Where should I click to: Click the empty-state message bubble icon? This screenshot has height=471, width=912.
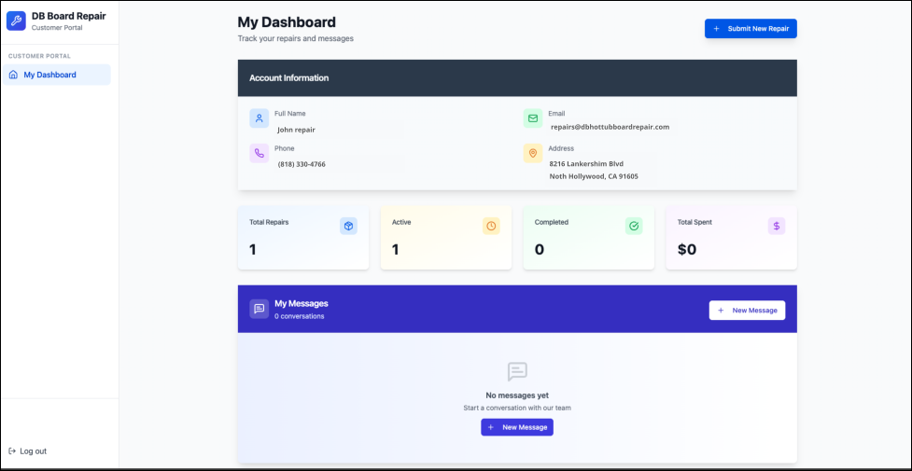(x=517, y=372)
